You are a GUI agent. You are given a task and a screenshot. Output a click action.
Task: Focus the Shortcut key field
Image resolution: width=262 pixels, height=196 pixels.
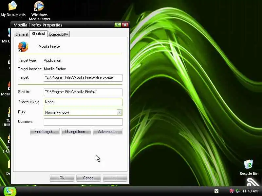pyautogui.click(x=83, y=102)
